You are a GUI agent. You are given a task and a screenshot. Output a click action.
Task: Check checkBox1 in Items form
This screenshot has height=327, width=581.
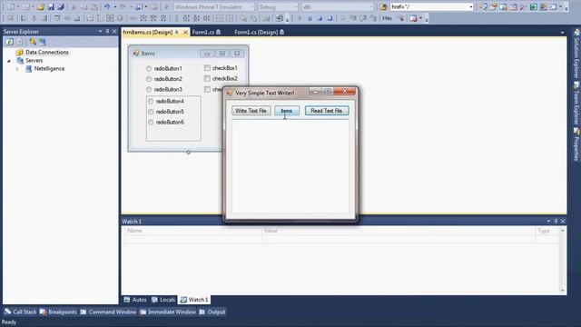point(221,68)
